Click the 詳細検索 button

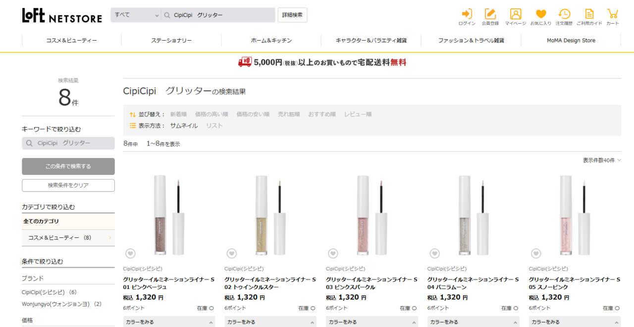[292, 15]
